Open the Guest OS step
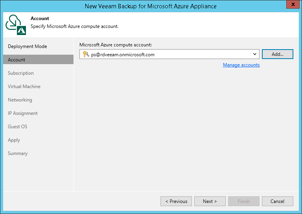Viewport: 302px width, 214px height. [17, 127]
